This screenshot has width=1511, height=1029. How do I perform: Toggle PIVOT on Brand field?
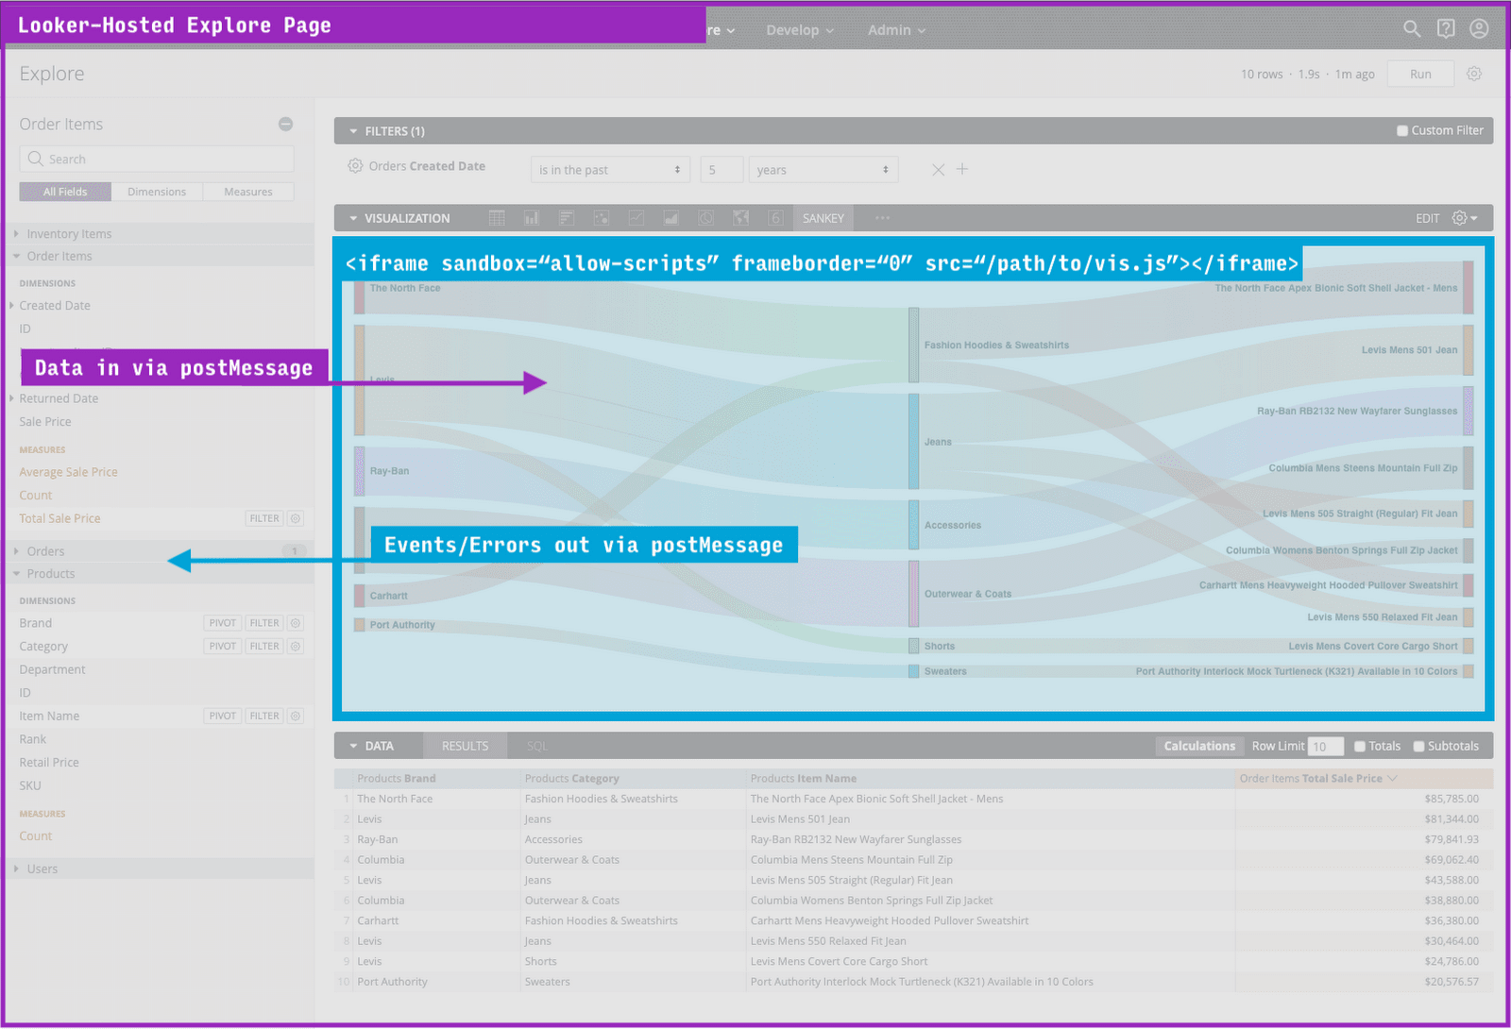pos(223,623)
